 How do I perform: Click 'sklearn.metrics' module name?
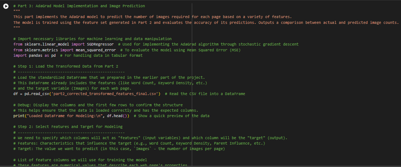tap(41, 50)
